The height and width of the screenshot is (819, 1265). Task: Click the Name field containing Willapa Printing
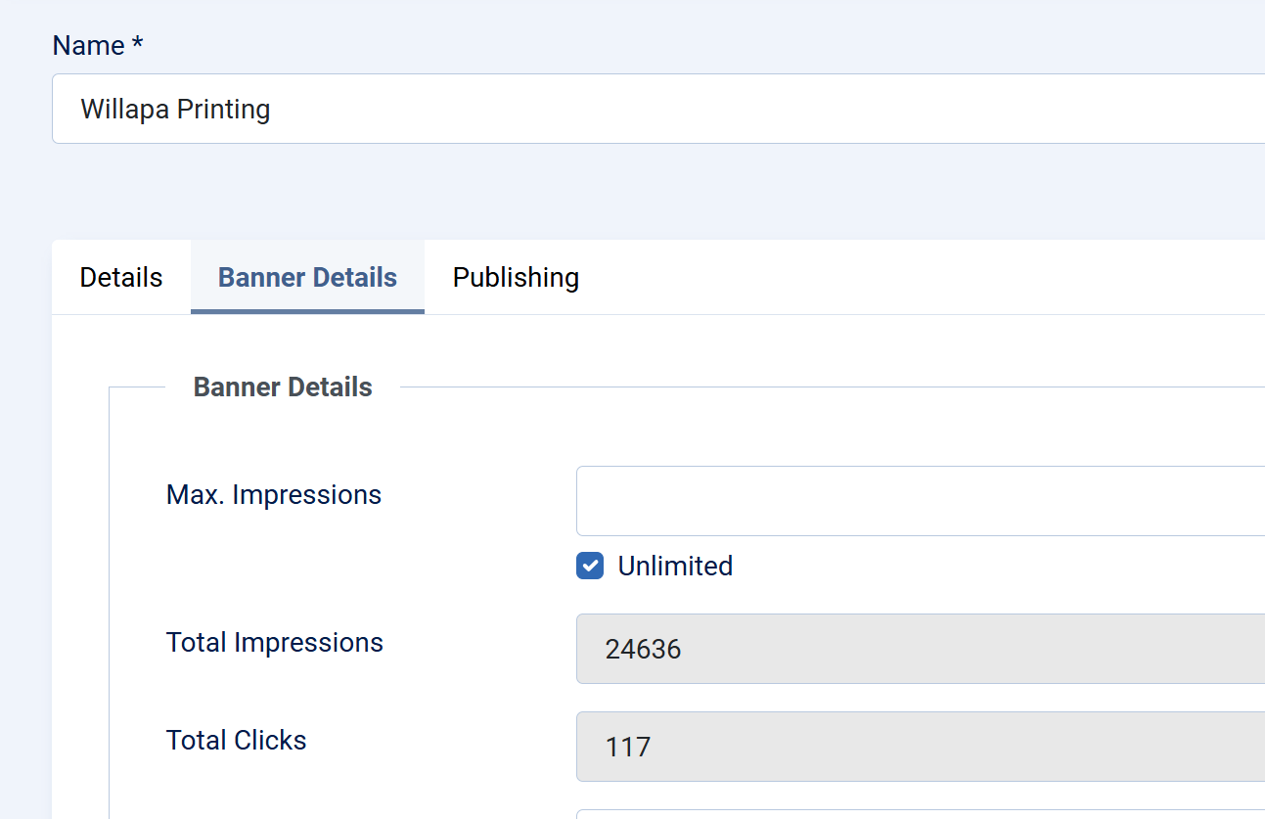(x=658, y=109)
